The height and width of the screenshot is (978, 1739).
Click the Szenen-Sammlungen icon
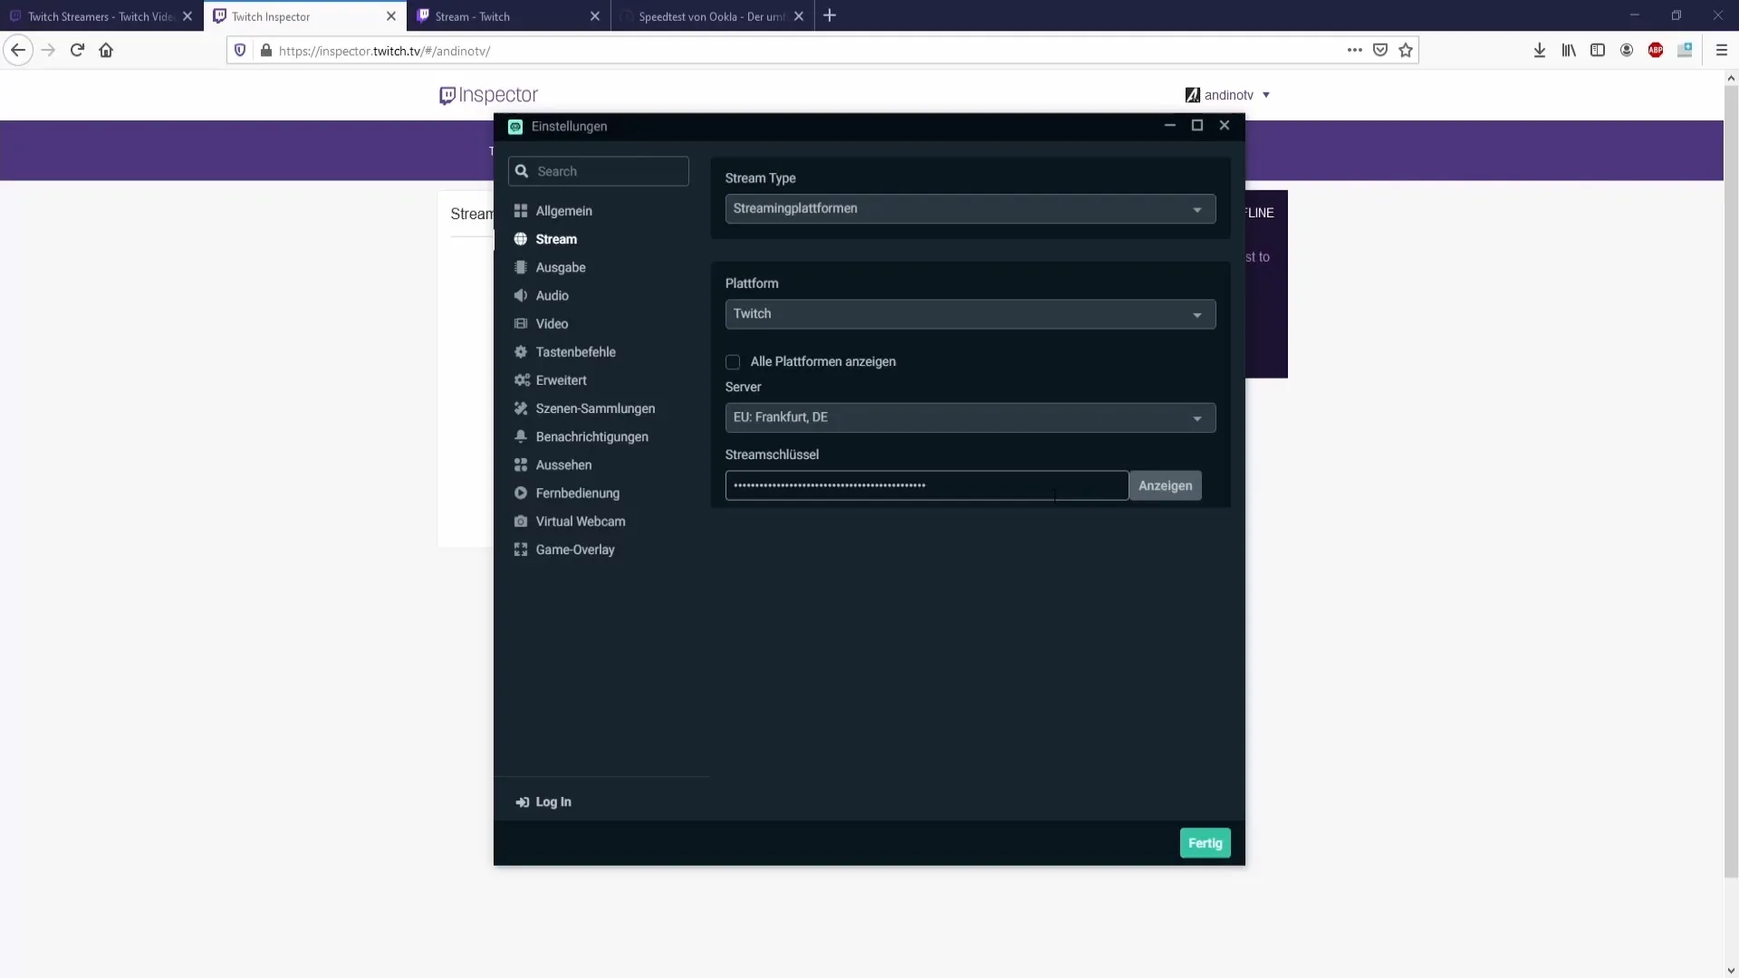(x=521, y=408)
